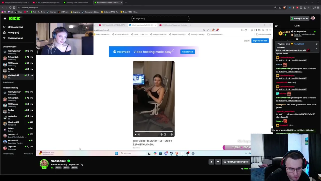Open Kubon in recommended channels
This screenshot has width=321, height=181.
coord(18,129)
